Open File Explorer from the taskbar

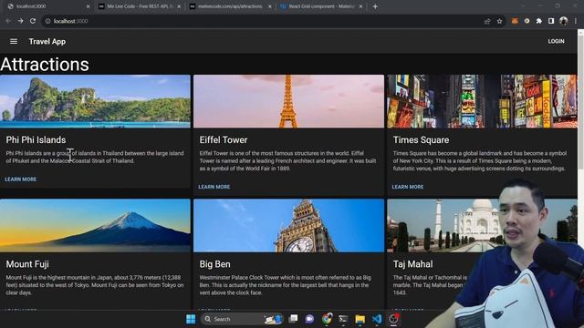point(360,319)
